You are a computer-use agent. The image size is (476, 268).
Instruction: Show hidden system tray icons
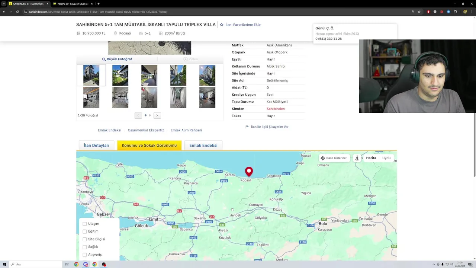click(434, 264)
